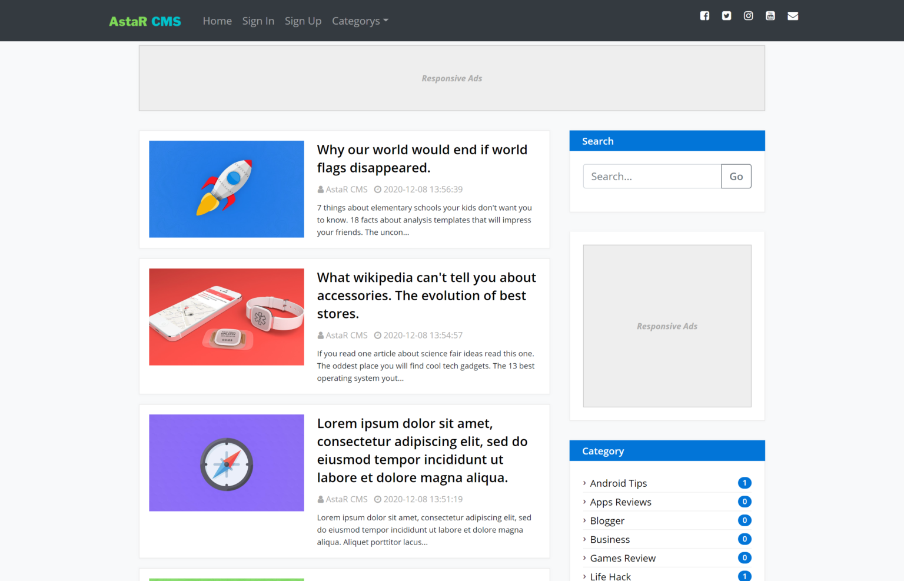Open the YouTube social icon
Image resolution: width=904 pixels, height=581 pixels.
[x=770, y=16]
